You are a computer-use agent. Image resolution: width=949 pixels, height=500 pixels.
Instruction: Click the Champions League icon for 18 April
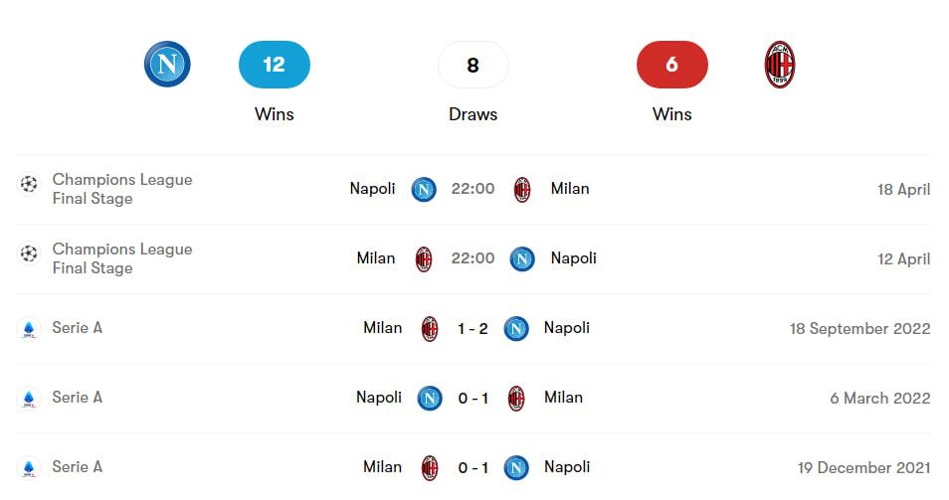29,184
